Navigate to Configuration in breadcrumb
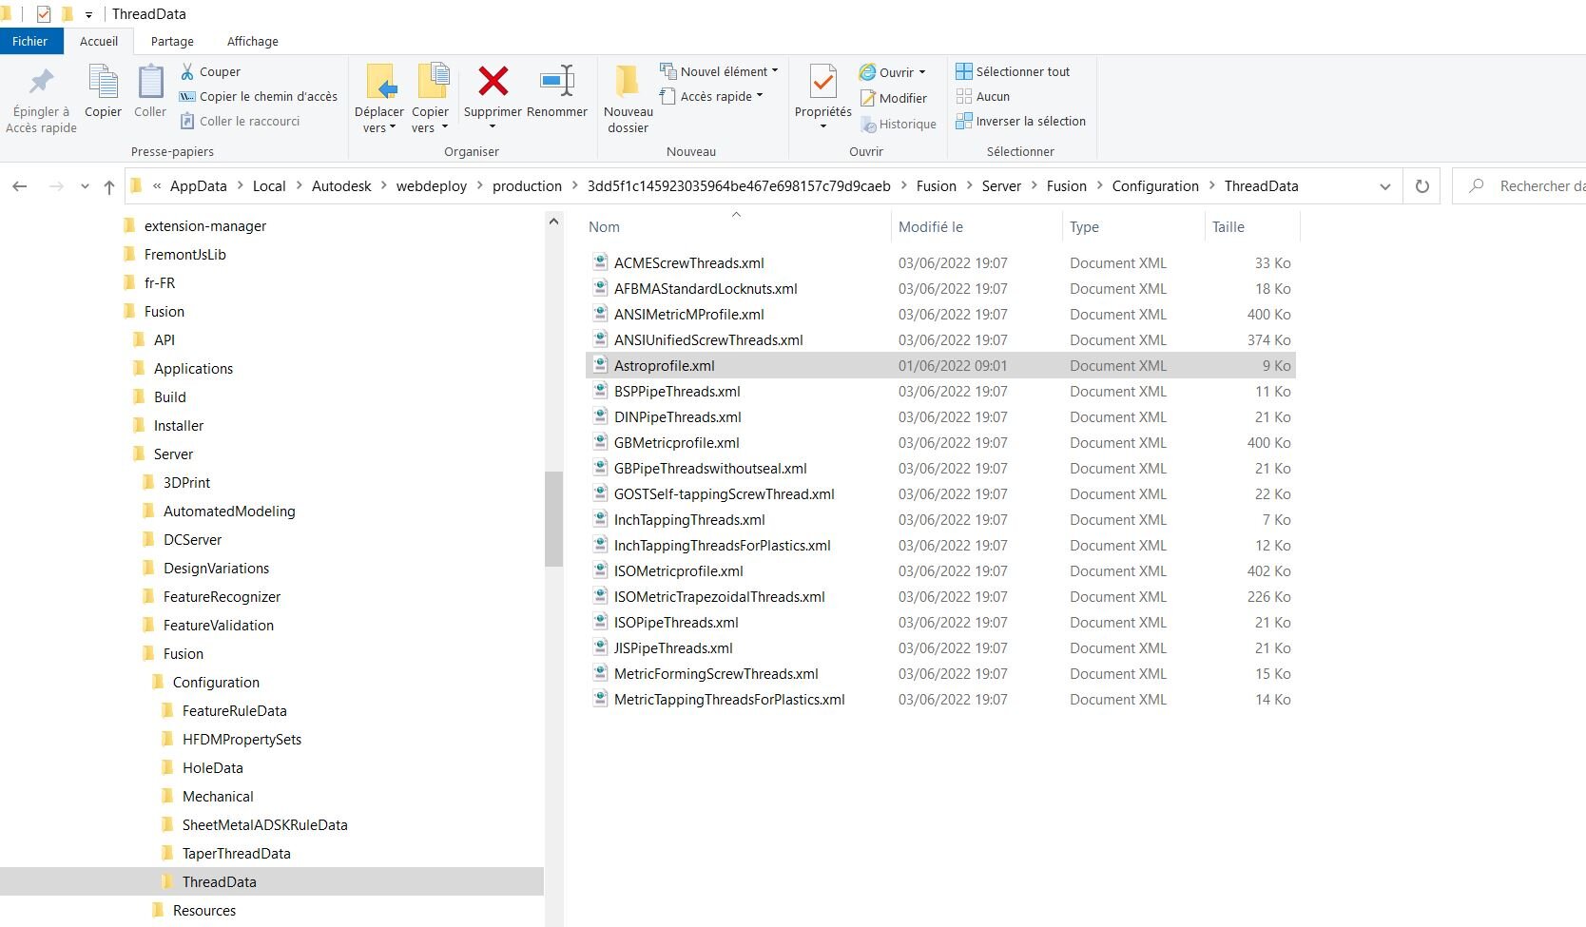1586x927 pixels. coord(1155,186)
